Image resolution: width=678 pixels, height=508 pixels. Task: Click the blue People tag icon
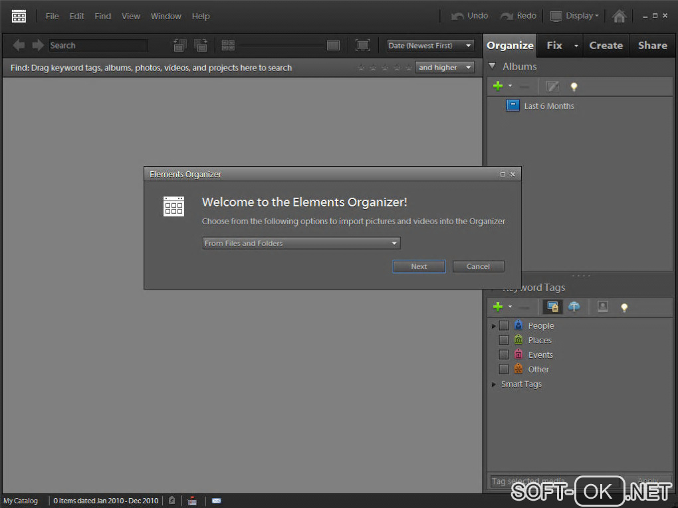[518, 325]
